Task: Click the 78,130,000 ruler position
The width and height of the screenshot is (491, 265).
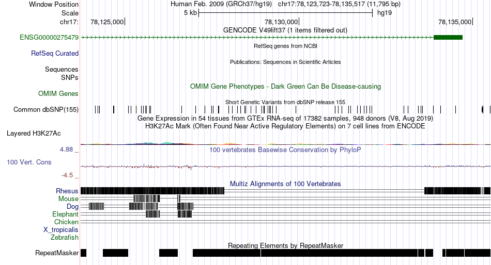Action: 281,22
